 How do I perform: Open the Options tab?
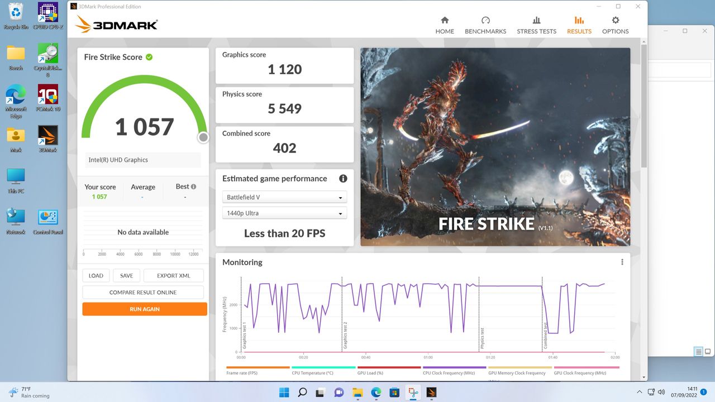click(x=615, y=25)
